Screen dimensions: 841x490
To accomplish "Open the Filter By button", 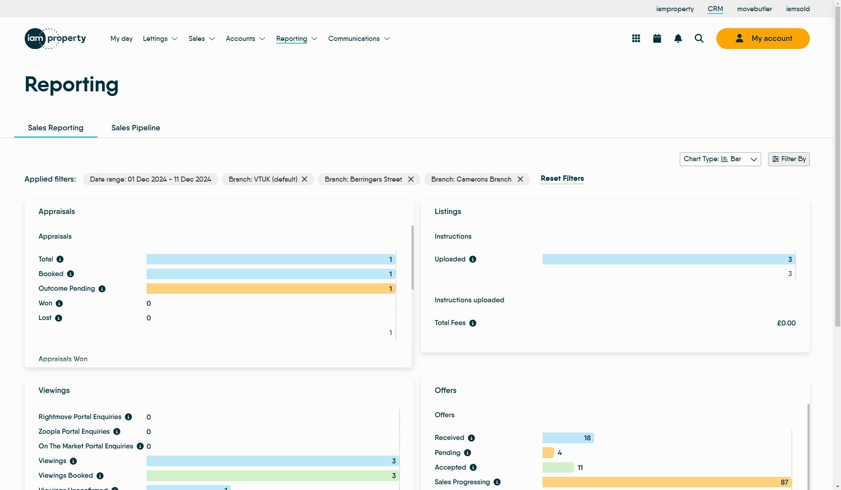I will point(789,159).
